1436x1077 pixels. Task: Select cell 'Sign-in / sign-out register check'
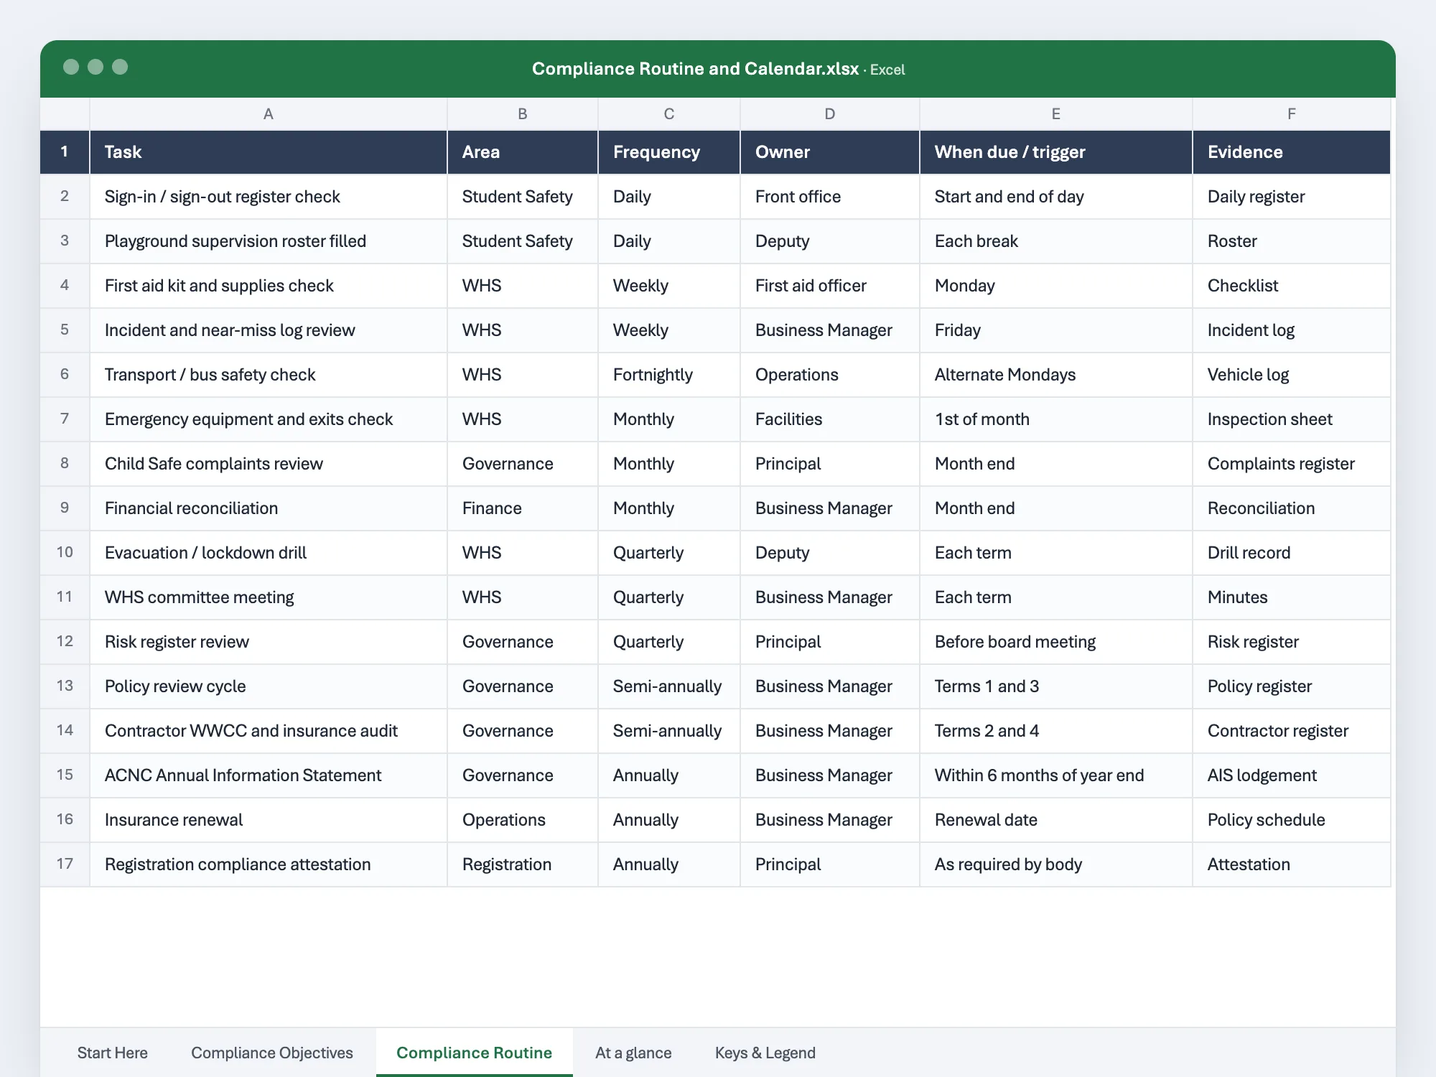(x=269, y=197)
